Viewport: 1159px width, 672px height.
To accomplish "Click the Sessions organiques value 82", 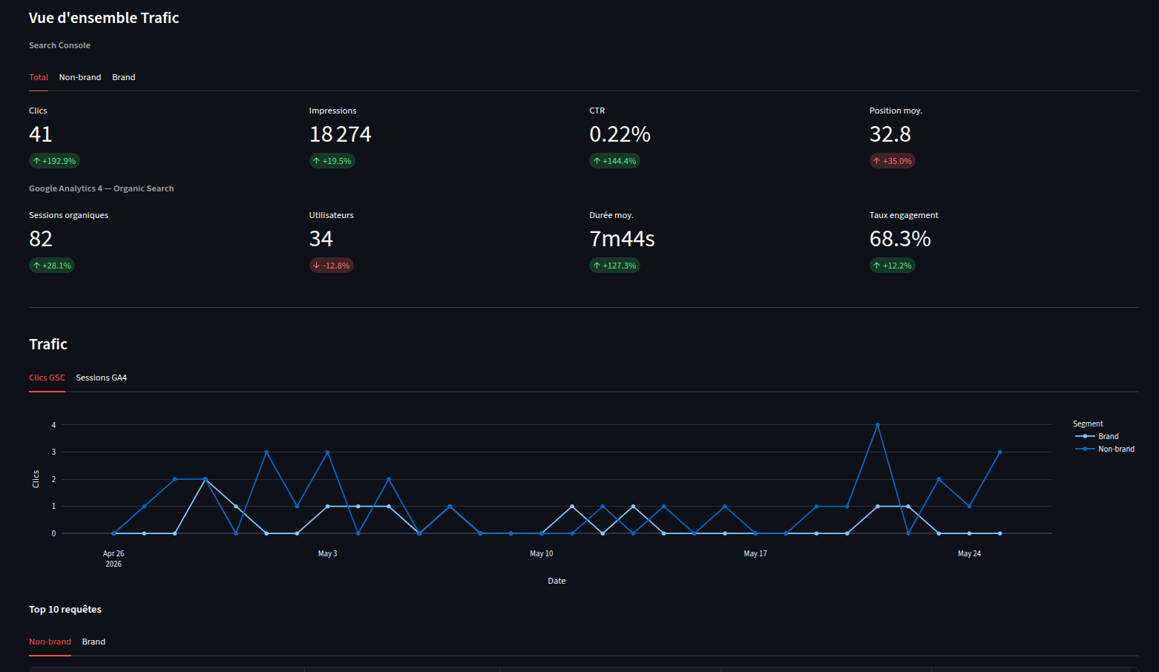I will pos(41,239).
